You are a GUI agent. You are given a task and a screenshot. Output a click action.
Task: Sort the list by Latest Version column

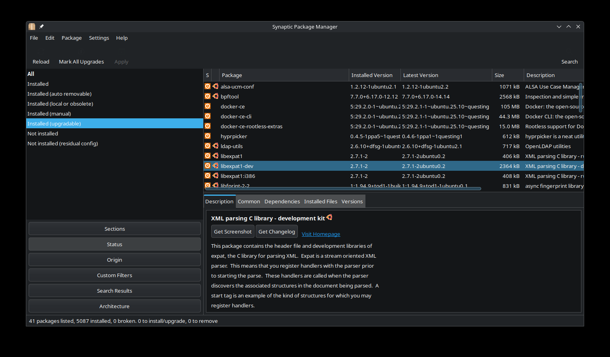[x=420, y=75]
